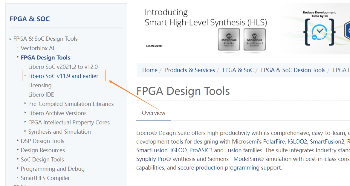This screenshot has height=186, width=350.
Task: Follow the PolarFire link in overview text
Action: [x=274, y=141]
